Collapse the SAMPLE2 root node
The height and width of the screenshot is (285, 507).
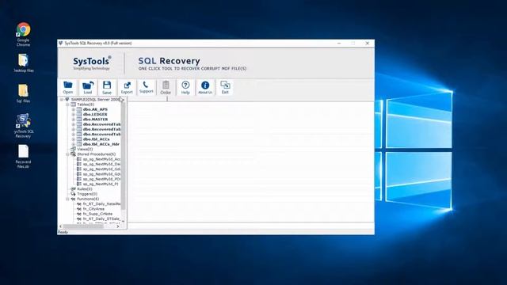(x=62, y=100)
